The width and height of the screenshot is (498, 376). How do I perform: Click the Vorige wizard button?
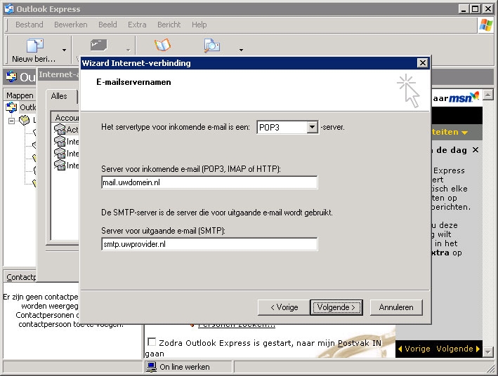click(284, 307)
